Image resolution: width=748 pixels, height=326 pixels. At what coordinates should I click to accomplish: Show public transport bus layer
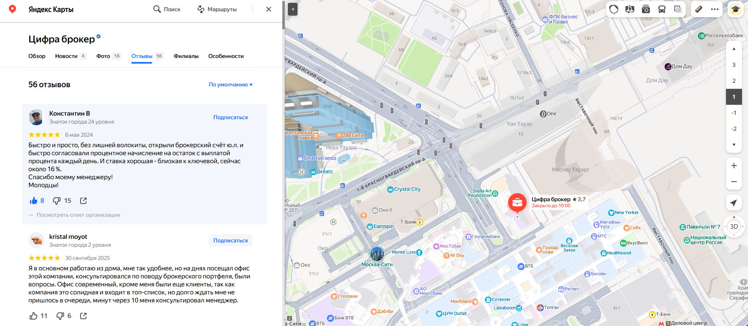(662, 9)
